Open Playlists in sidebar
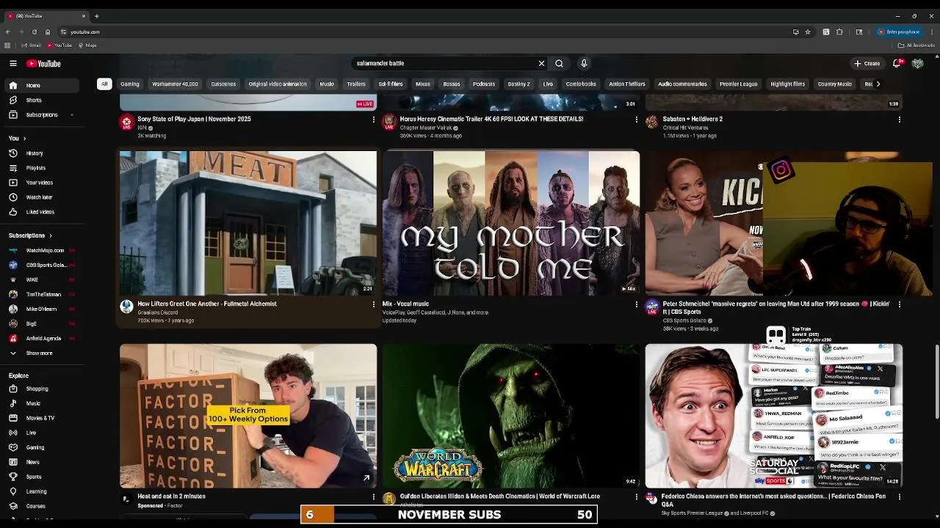The image size is (940, 528). (40, 168)
